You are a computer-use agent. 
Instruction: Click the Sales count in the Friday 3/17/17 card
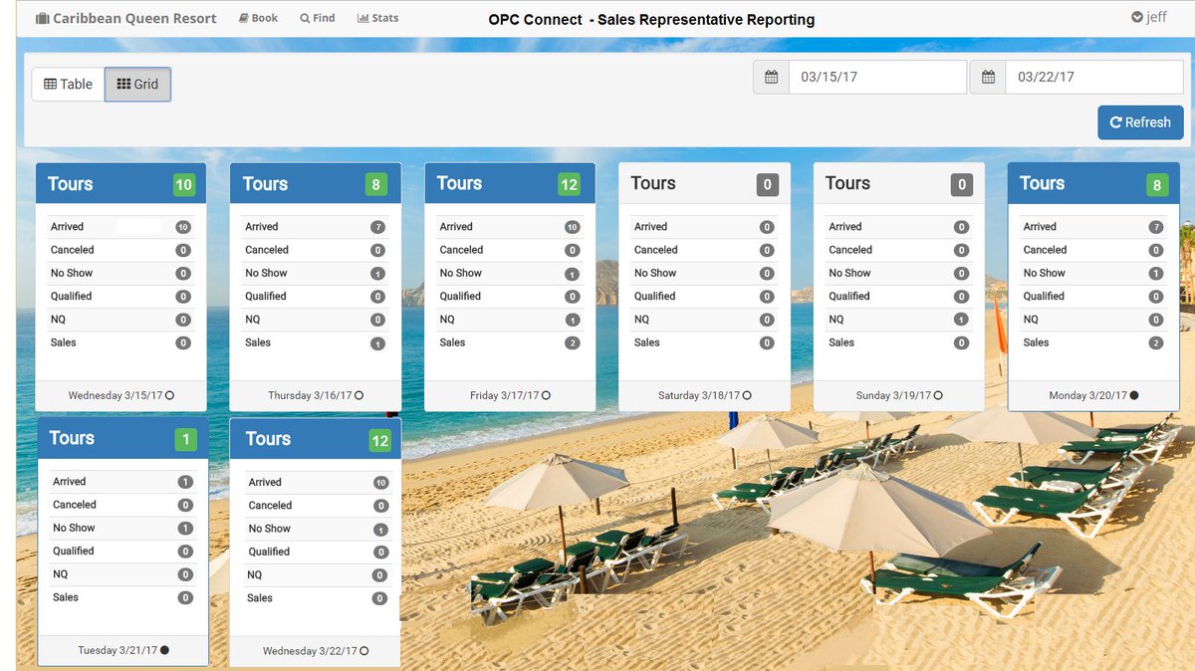point(572,342)
